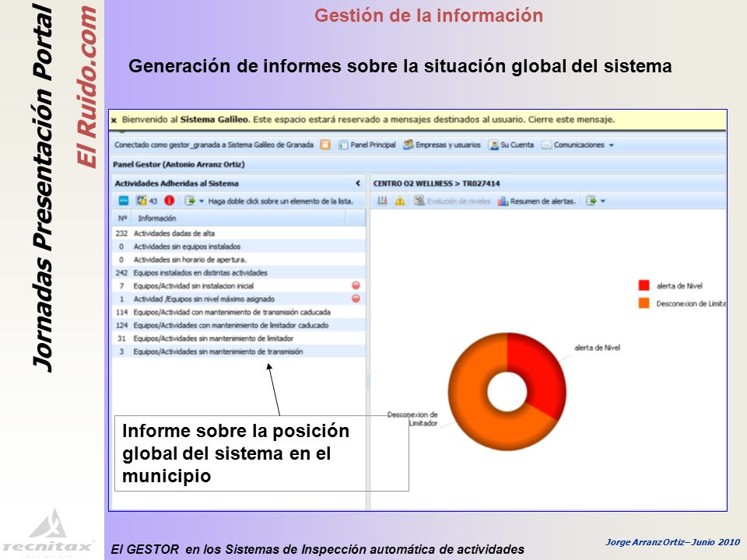
Task: Open the Comunicaciones dropdown menu
Action: [x=578, y=145]
